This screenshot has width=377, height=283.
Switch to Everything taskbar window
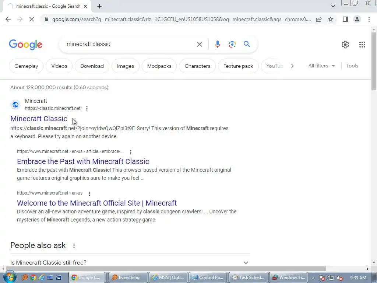click(x=129, y=277)
